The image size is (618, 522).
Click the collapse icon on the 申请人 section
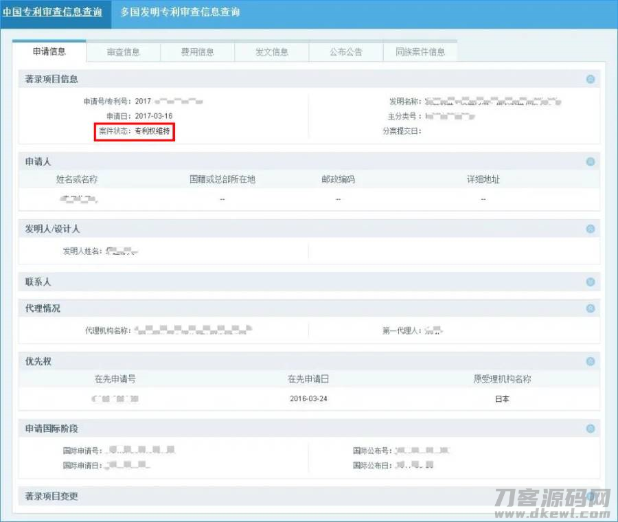tap(591, 161)
